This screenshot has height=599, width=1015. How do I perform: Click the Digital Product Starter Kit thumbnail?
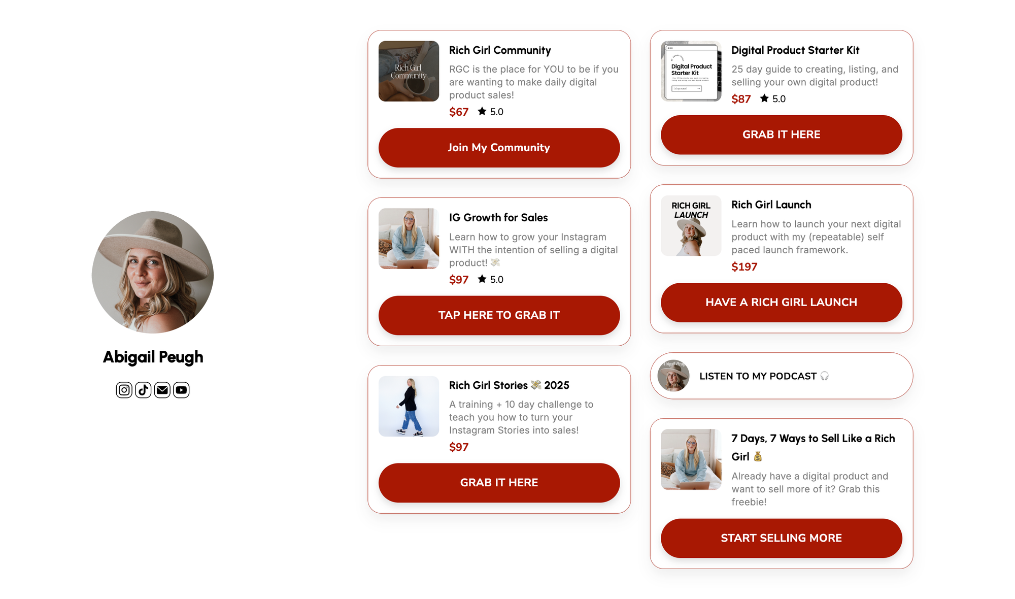tap(691, 71)
